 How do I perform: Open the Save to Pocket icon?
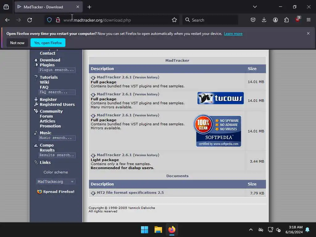pyautogui.click(x=253, y=20)
